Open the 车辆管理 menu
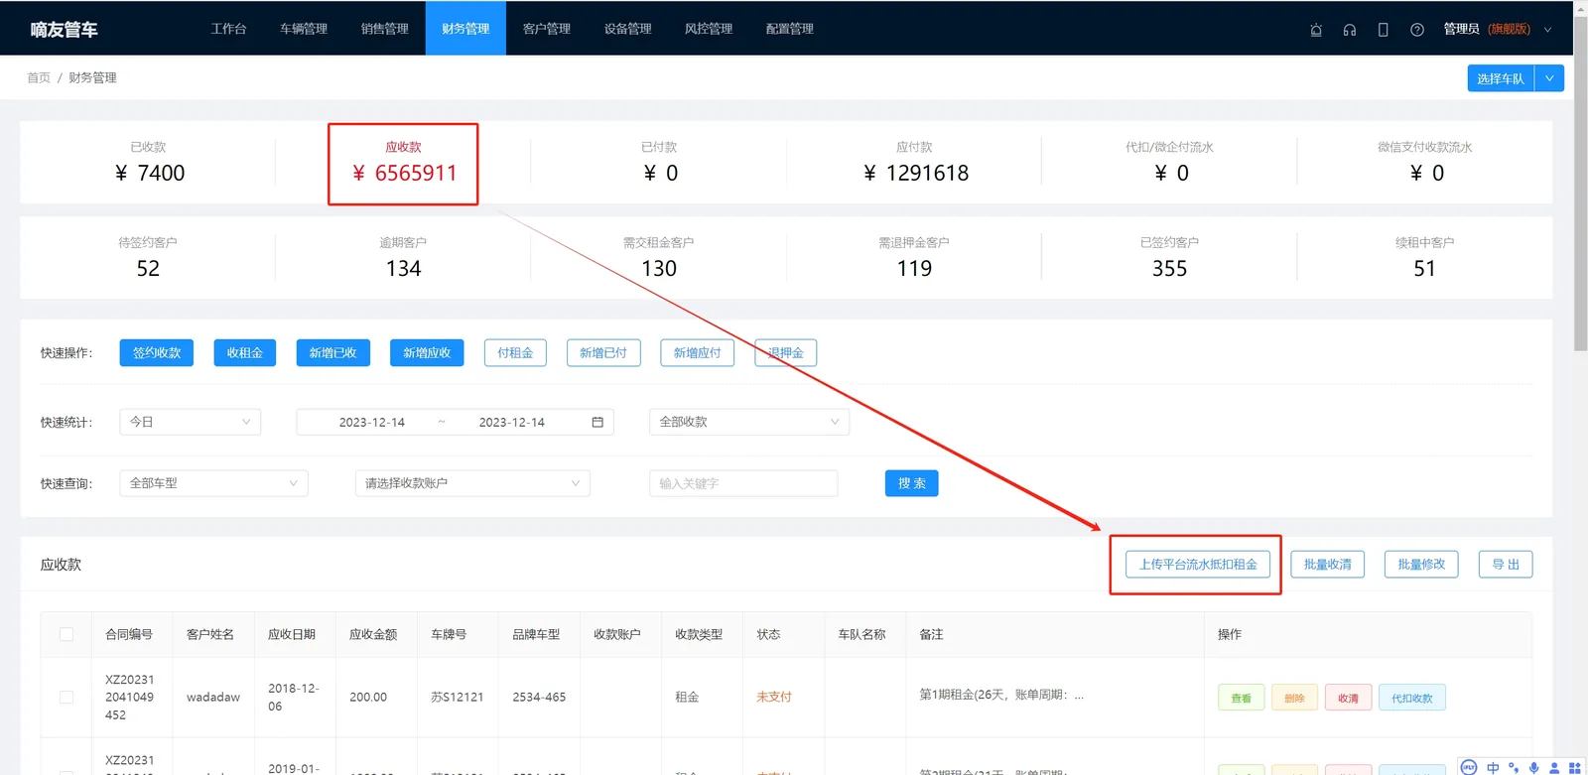This screenshot has height=775, width=1588. coord(304,29)
